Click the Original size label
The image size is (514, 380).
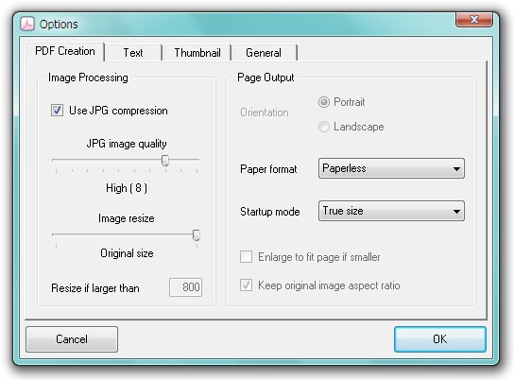tap(127, 253)
